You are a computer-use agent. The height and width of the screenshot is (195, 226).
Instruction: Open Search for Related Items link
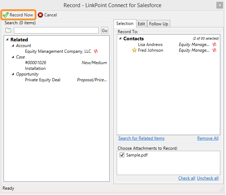tap(141, 138)
